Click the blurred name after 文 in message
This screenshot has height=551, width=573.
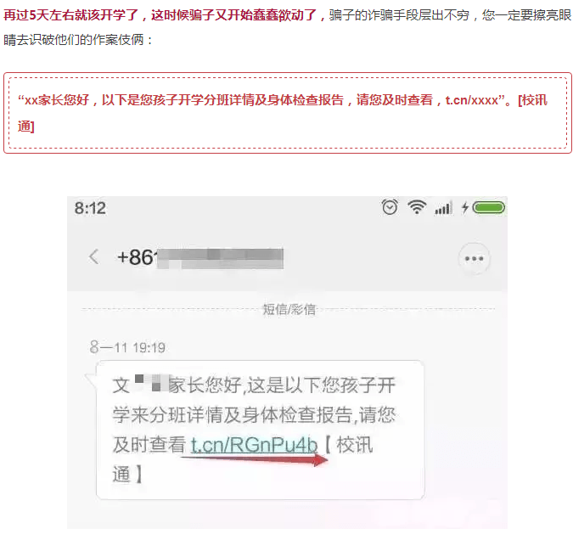pos(151,383)
